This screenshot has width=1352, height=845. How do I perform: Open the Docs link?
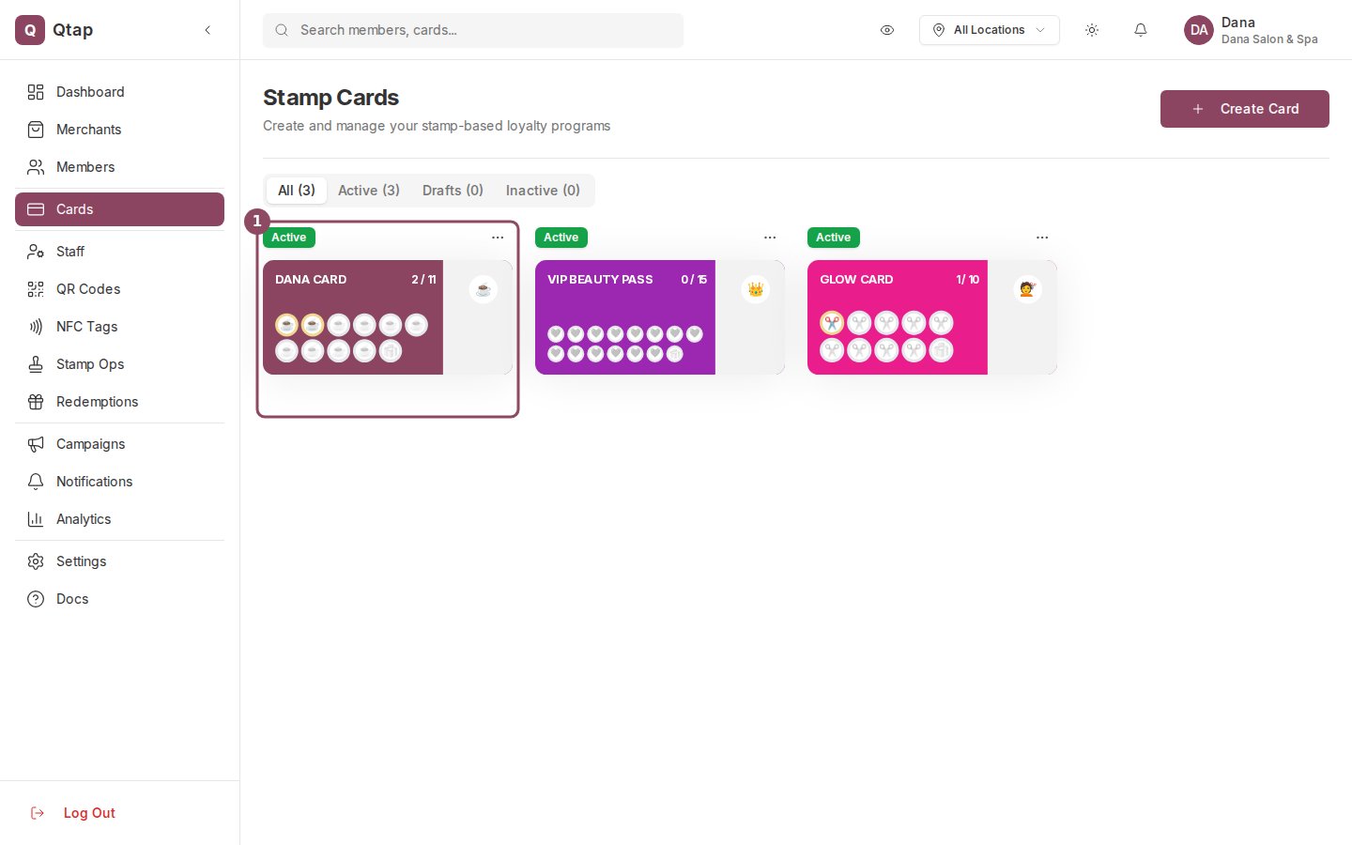[x=119, y=599]
